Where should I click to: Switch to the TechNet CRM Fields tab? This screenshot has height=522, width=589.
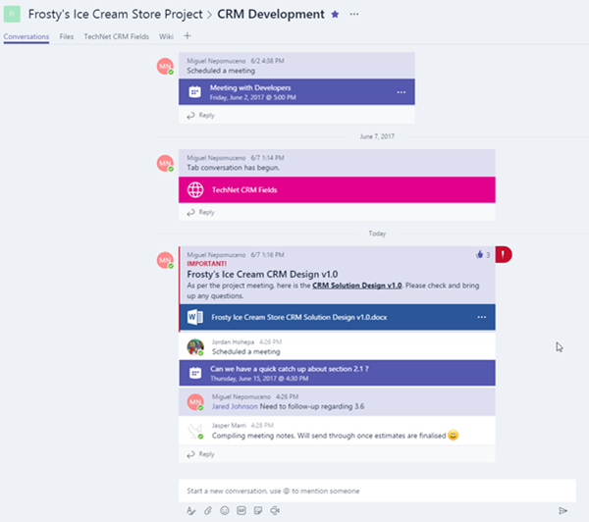pyautogui.click(x=117, y=36)
